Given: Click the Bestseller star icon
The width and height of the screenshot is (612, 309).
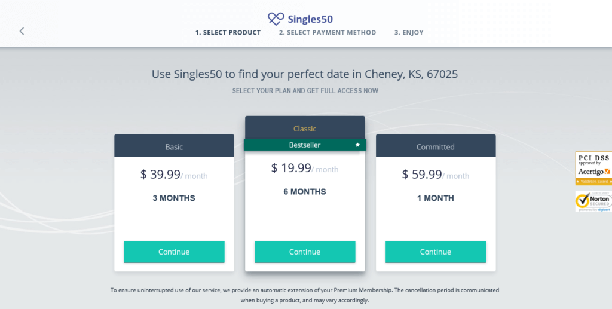Looking at the screenshot, I should 357,145.
